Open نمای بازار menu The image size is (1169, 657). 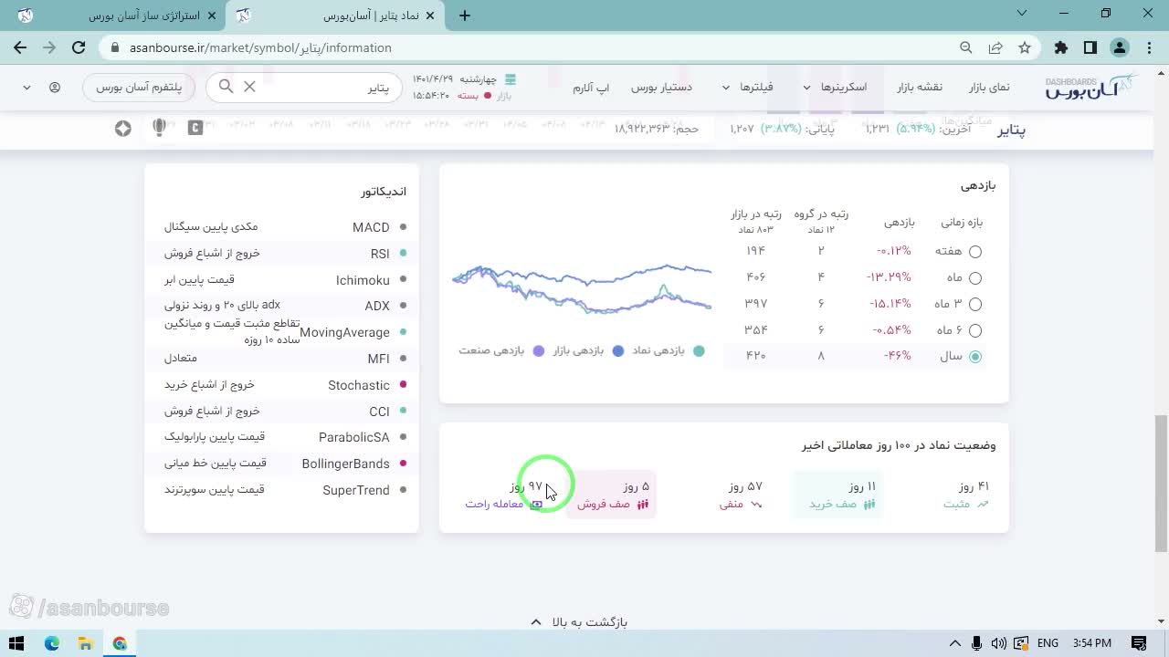click(x=989, y=87)
